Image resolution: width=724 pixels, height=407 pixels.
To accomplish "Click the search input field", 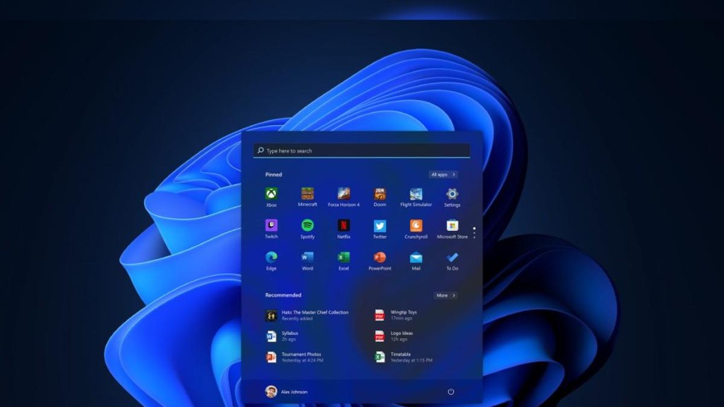I will [x=361, y=150].
